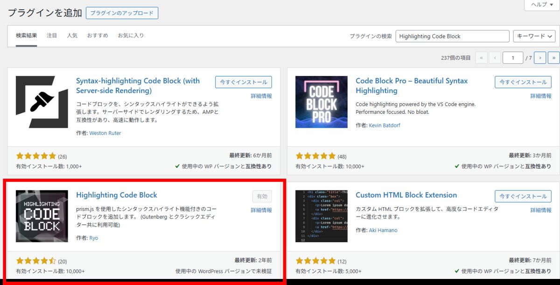560x285 pixels.
Task: Click the Syntax-highlighting Code Block paintbrush icon
Action: point(42,102)
